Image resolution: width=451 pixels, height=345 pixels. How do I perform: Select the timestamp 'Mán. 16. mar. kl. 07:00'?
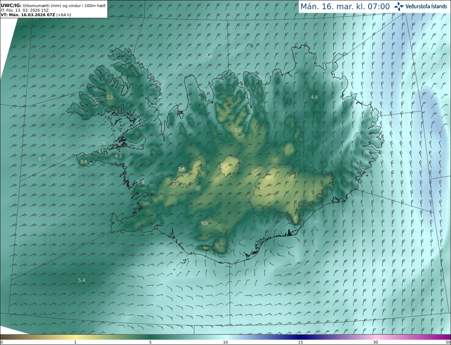345,6
